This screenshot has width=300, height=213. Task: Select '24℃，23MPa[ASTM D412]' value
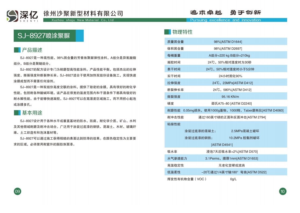tap(233, 83)
